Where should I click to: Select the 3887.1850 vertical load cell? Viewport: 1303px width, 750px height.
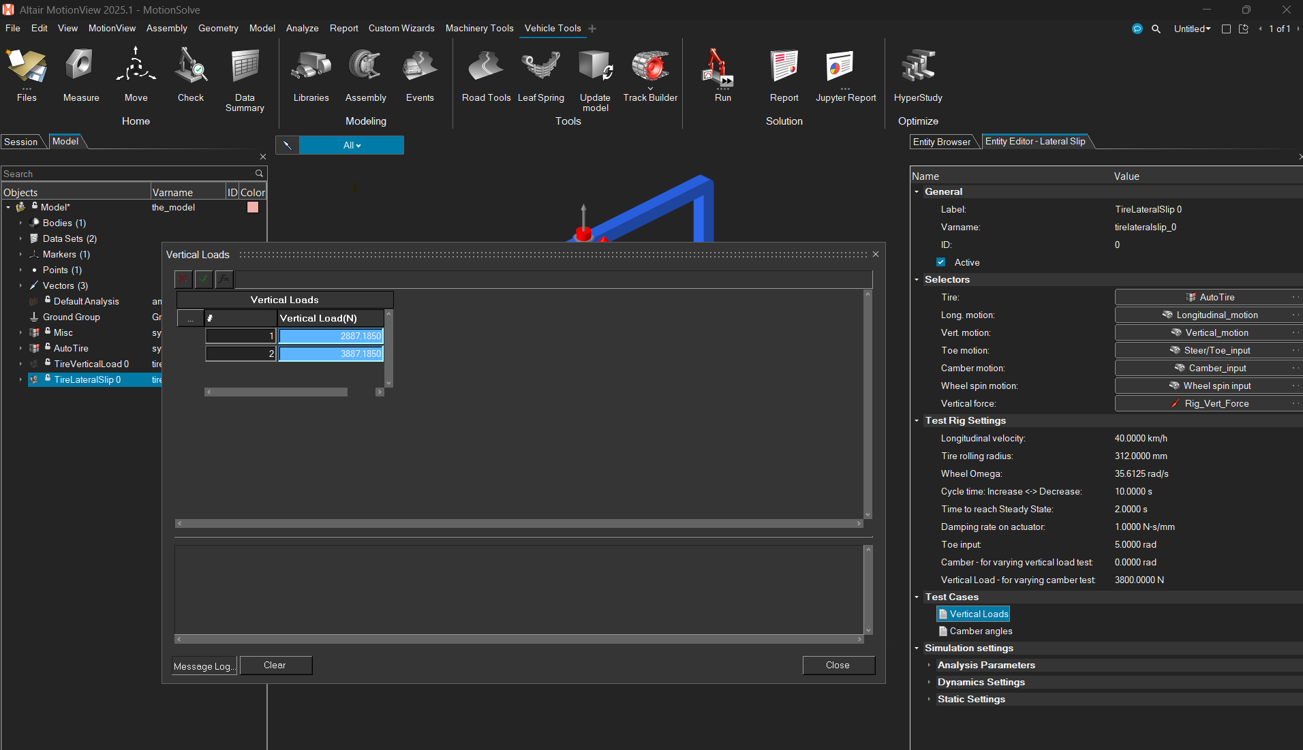click(x=331, y=354)
